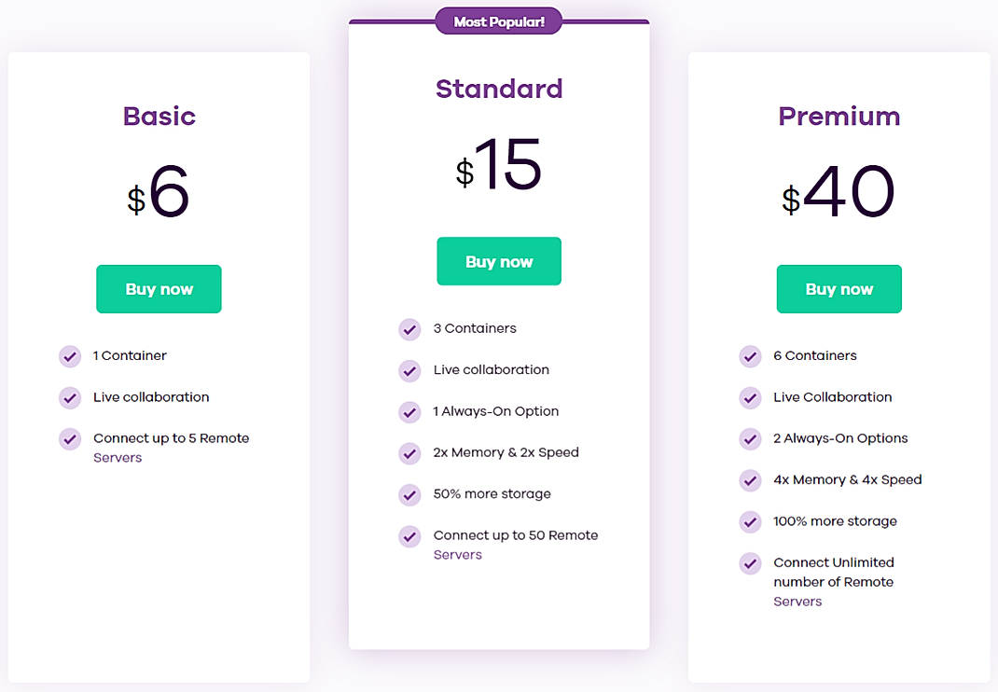998x692 pixels.
Task: Open the Servers link in Premium column
Action: (x=797, y=602)
